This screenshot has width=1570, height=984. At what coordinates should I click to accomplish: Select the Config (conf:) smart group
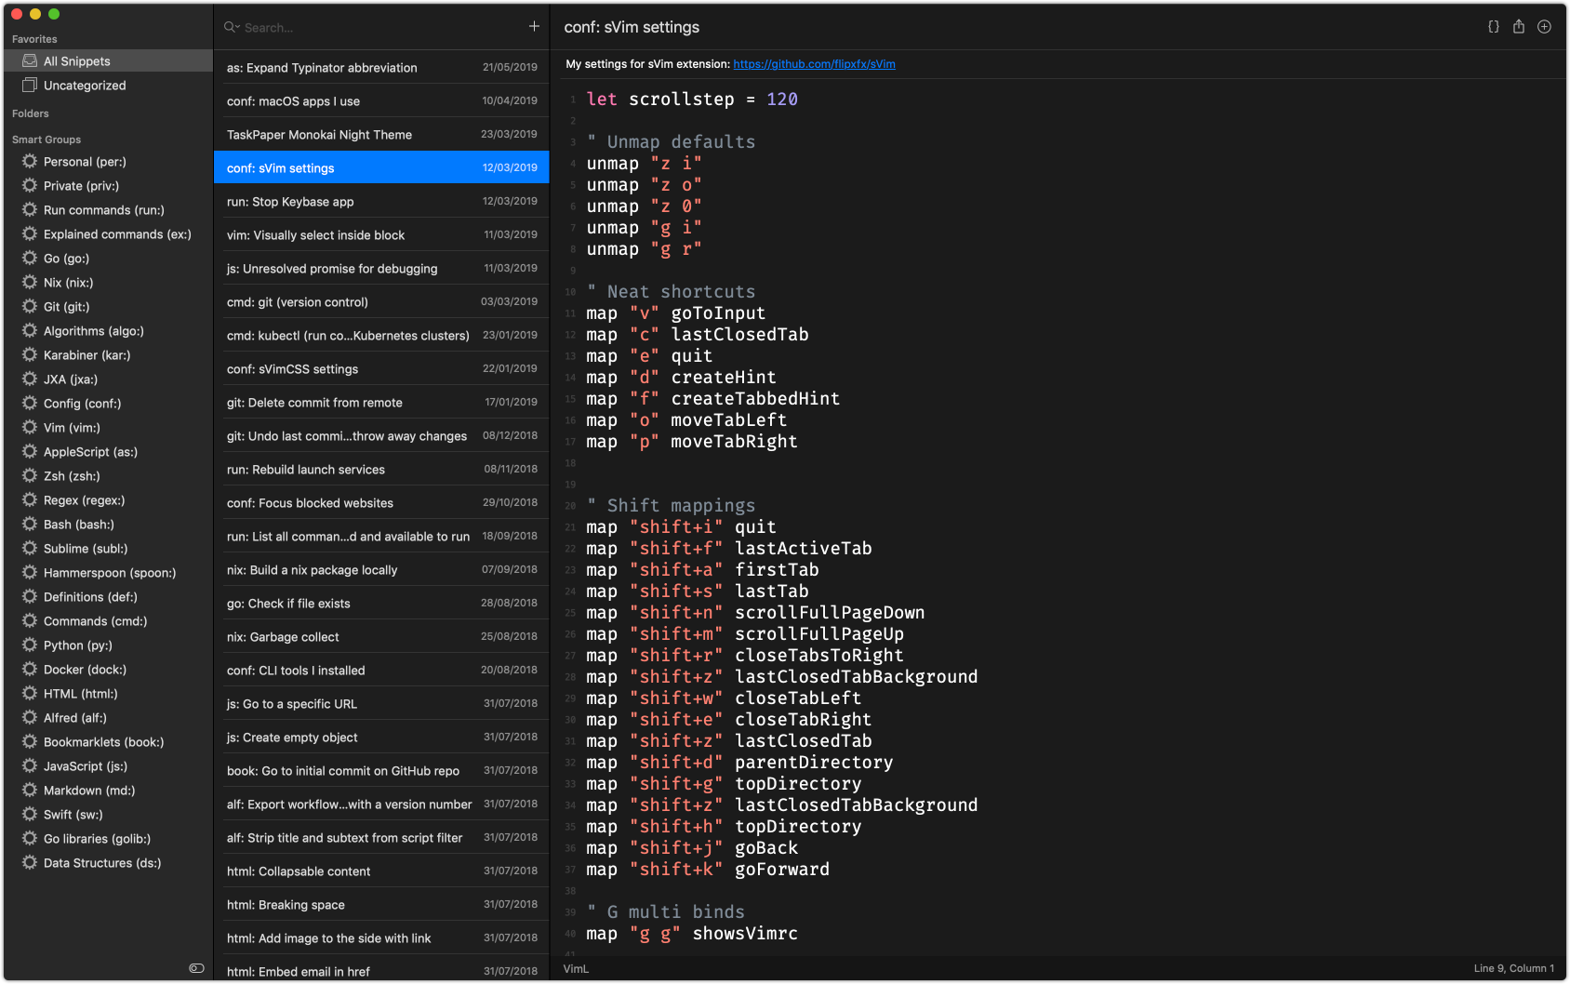pyautogui.click(x=108, y=404)
